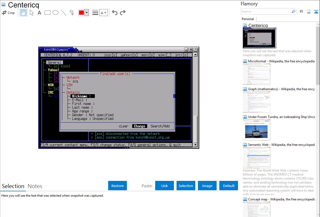The width and height of the screenshot is (320, 217).
Task: Select the straight line tool
Action: [64, 13]
